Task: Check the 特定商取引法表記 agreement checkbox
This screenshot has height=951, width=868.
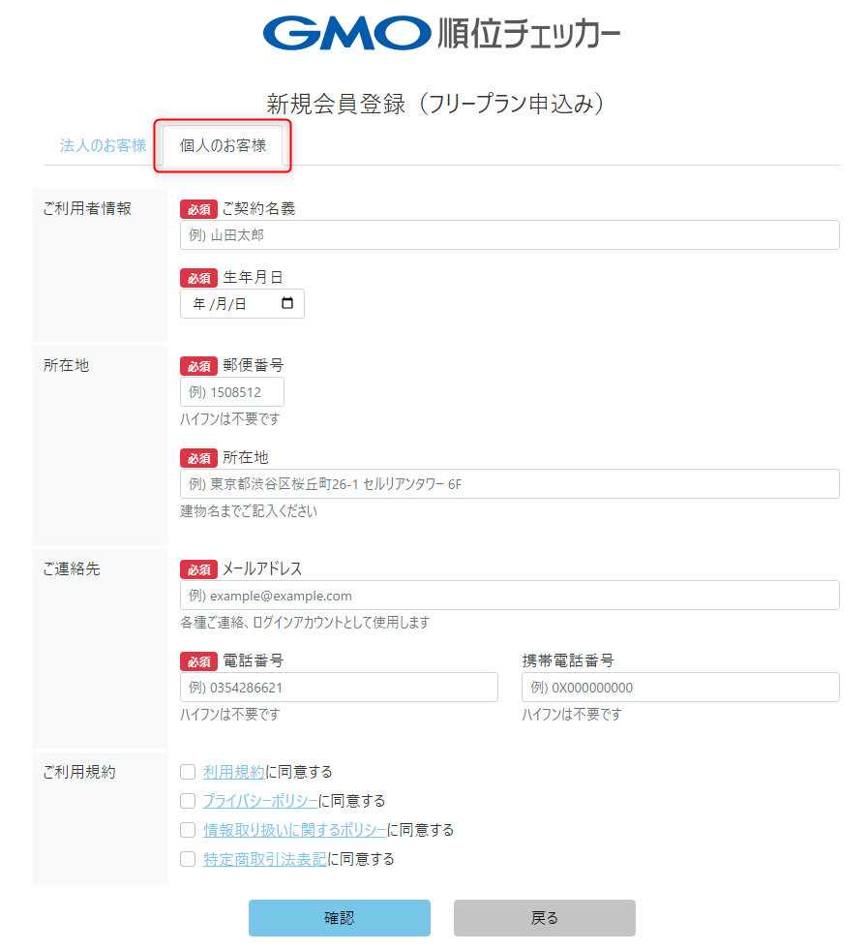Action: [x=188, y=859]
